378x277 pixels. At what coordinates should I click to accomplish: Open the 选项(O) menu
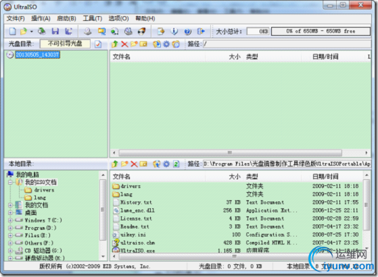click(x=118, y=18)
